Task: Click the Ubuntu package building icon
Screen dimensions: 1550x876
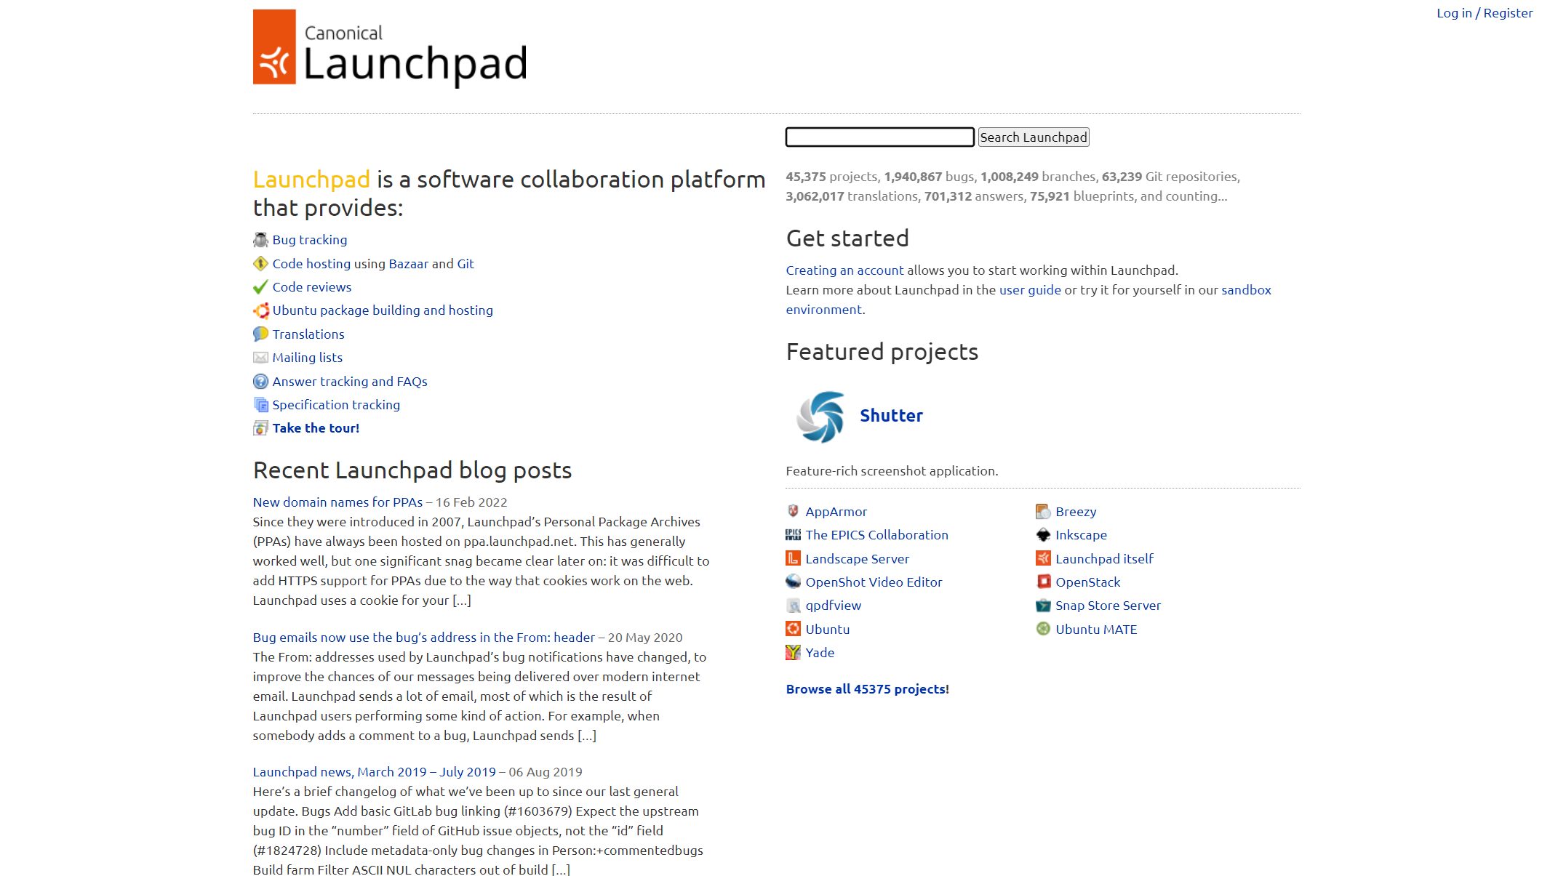Action: [x=260, y=310]
